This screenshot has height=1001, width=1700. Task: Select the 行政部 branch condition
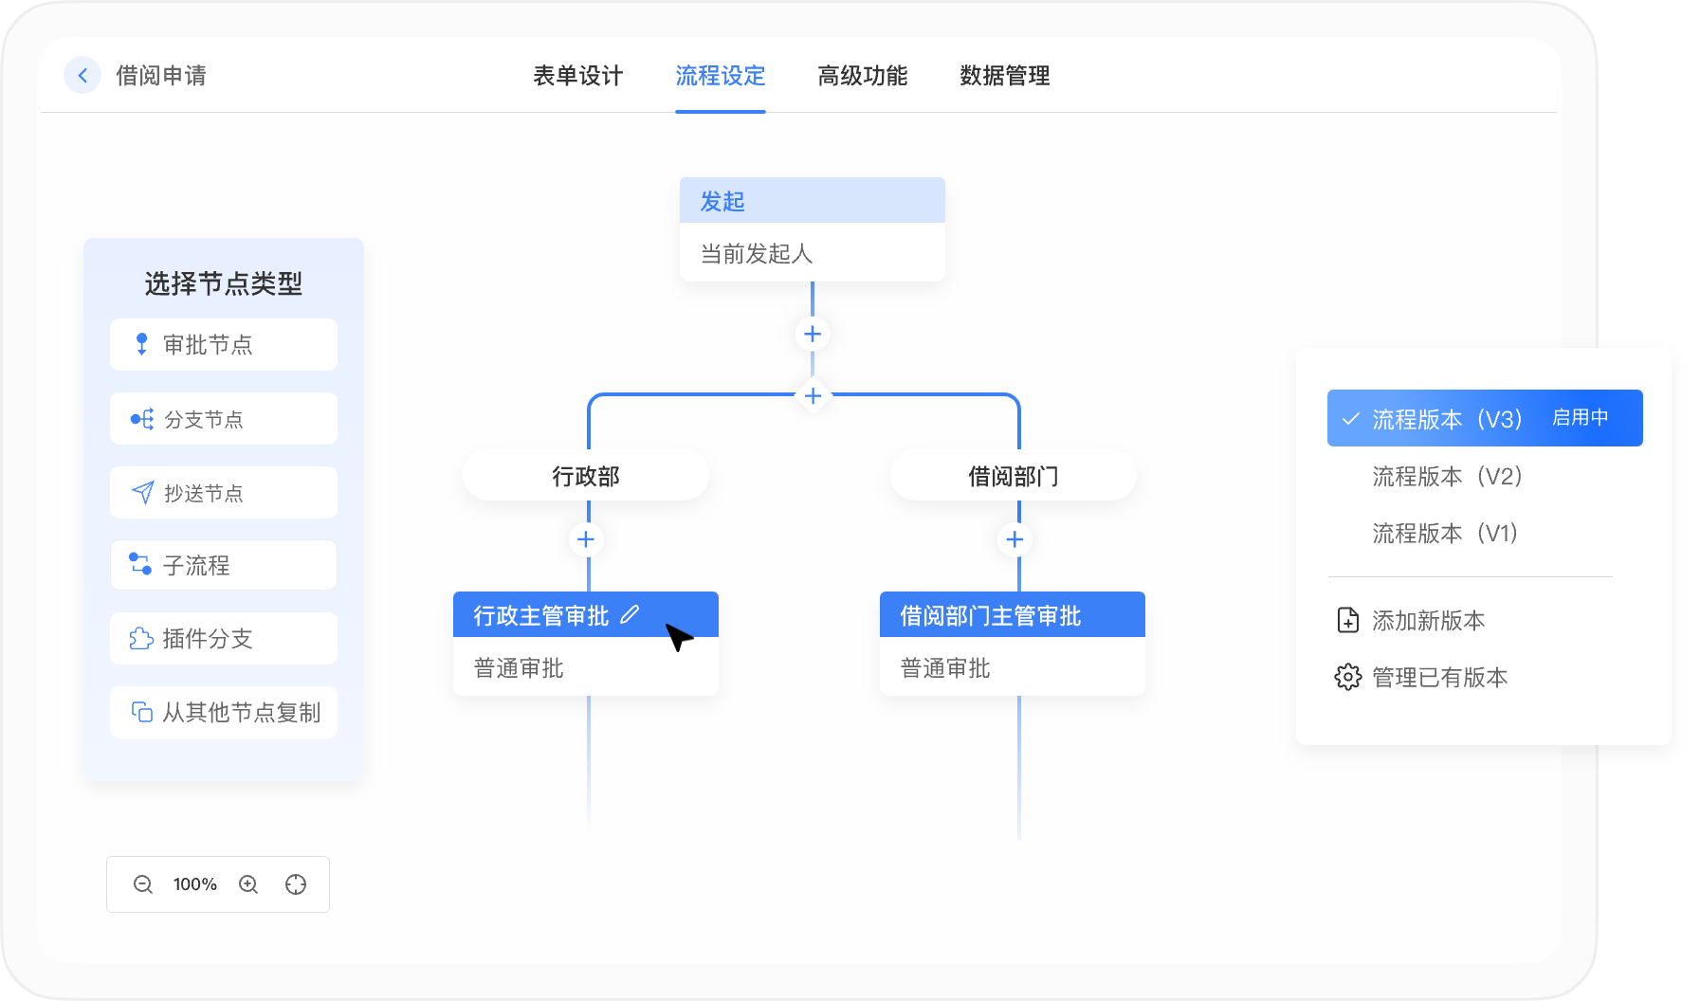586,476
